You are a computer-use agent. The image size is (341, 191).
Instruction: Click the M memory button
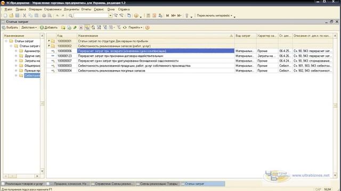click(x=167, y=15)
